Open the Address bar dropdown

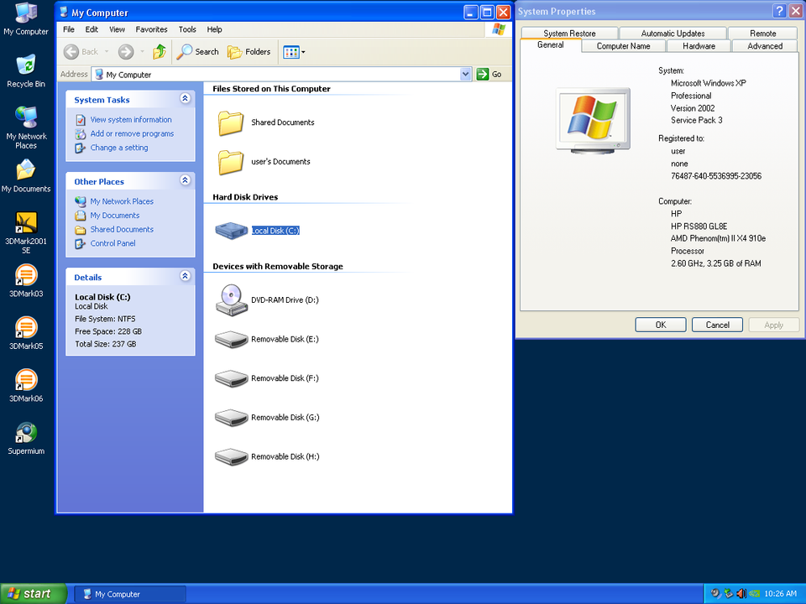[x=465, y=74]
